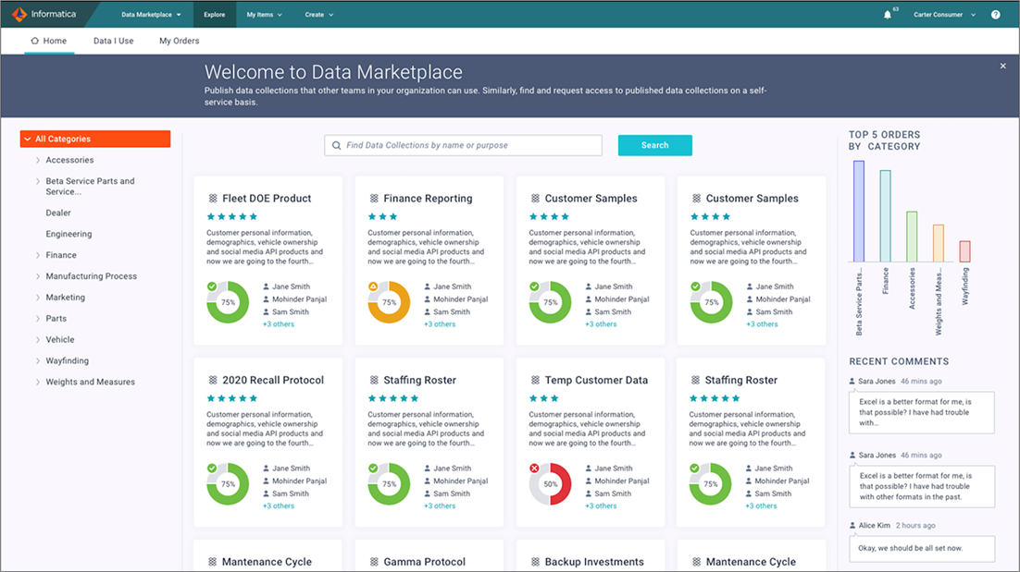The image size is (1020, 572).
Task: Select the Dealer category
Action: point(58,213)
